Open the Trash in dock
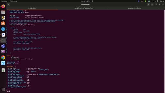 point(3,70)
